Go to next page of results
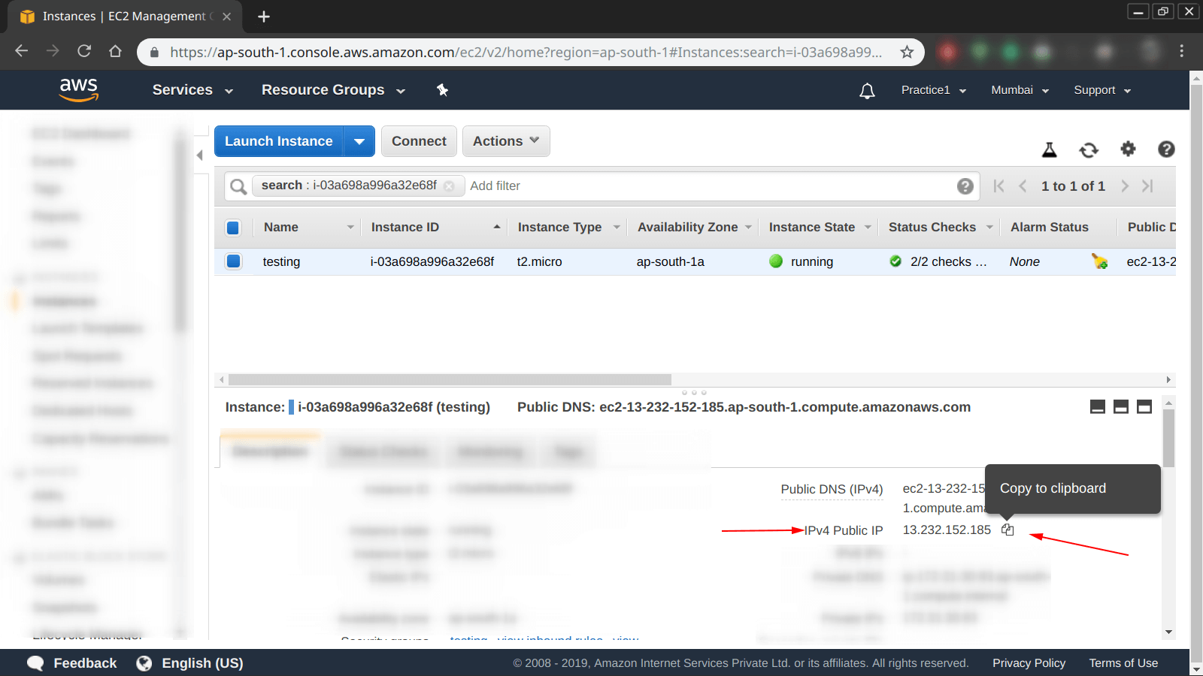This screenshot has width=1203, height=676. tap(1125, 186)
